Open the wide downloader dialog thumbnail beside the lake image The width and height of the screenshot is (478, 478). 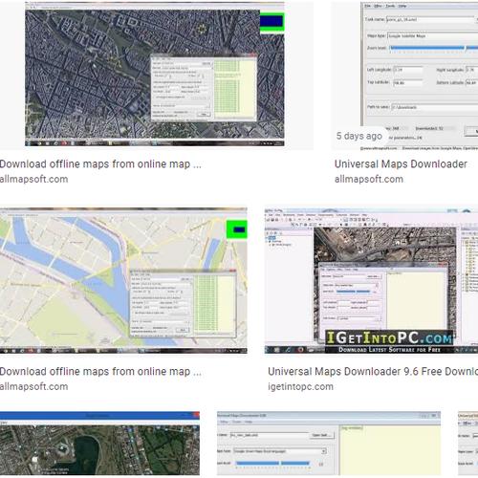coord(329,444)
